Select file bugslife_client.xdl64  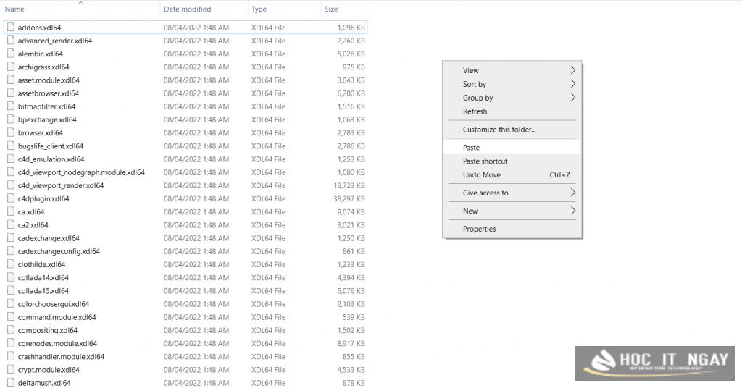tap(51, 146)
